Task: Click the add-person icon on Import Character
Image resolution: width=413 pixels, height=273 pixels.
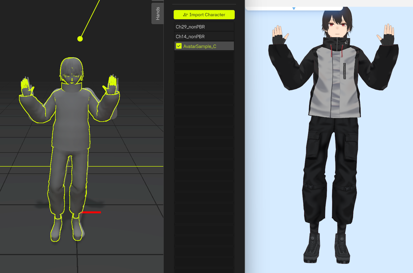Action: pos(185,15)
